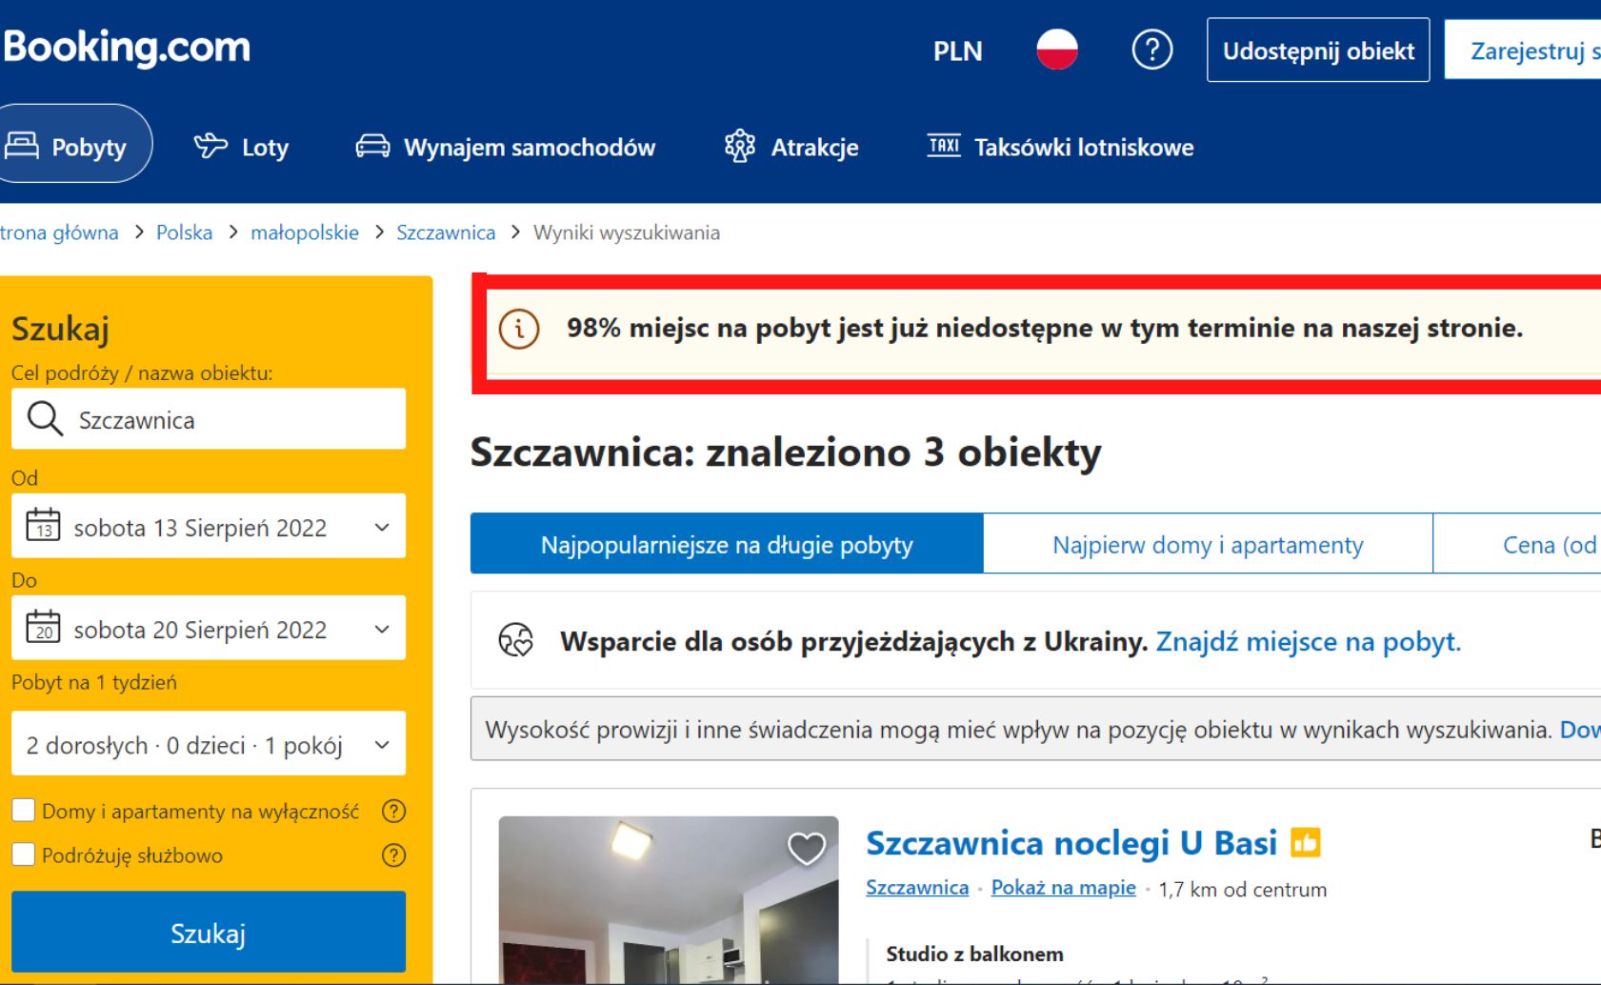Select Najpopularniejsze na długie pobyty sort tab
Viewport: 1601px width, 985px height.
click(x=727, y=544)
